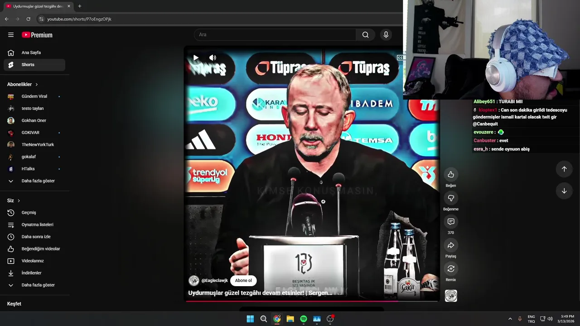Open the Remix option
Viewport: 580px width, 326px height.
(x=451, y=268)
